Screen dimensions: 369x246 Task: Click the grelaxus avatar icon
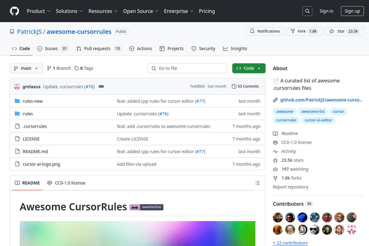tap(17, 87)
